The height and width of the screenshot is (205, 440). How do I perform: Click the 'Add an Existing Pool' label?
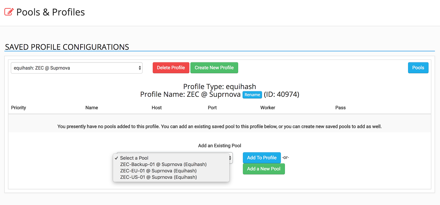click(220, 146)
